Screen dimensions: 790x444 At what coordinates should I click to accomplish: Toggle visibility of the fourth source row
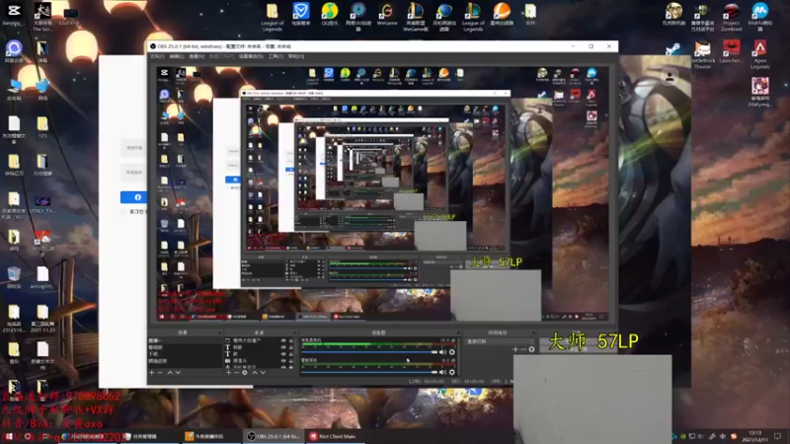point(283,360)
